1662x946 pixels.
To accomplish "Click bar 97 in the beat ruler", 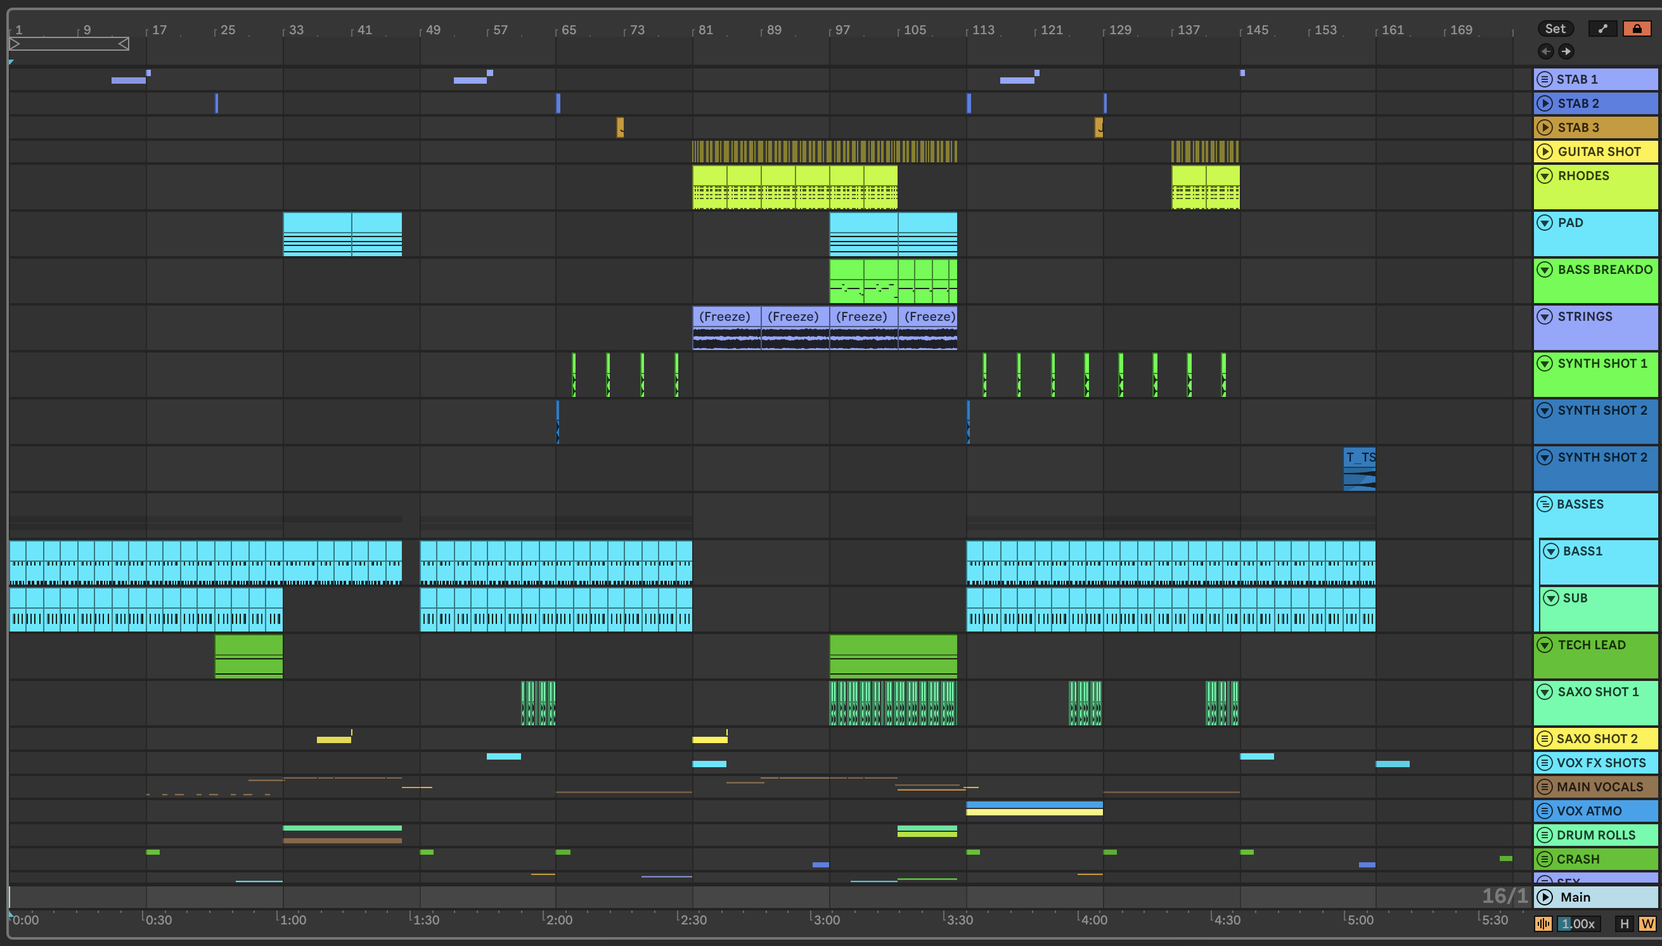I will pos(842,30).
